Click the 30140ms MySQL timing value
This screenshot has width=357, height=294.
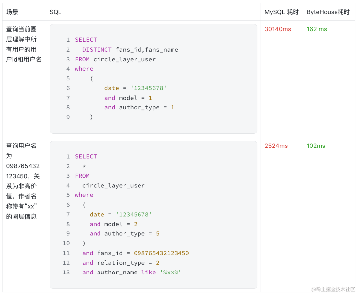[x=278, y=29]
